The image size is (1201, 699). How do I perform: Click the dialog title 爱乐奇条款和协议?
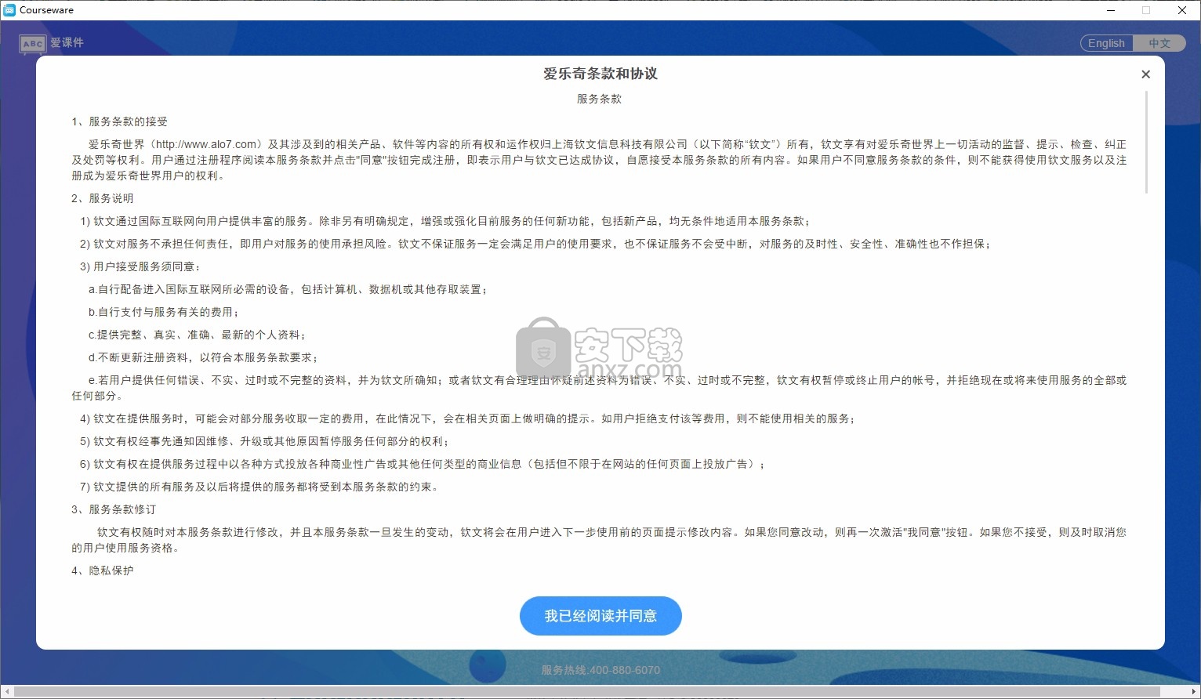click(600, 74)
